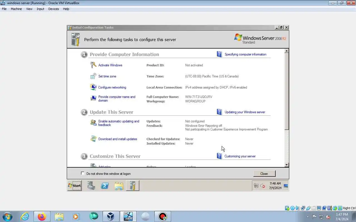Click the VirtualBox audio indicator
The image size is (356, 222).
(x=298, y=208)
